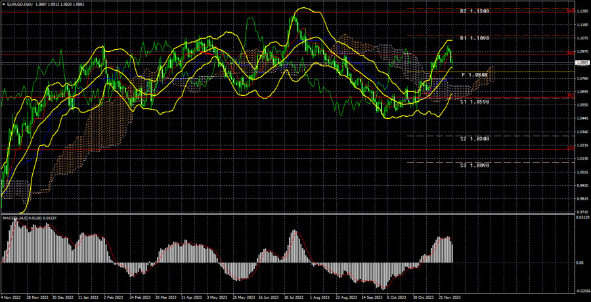Click the 0.00 level on MACD scale
This screenshot has width=591, height=302.
(579, 263)
